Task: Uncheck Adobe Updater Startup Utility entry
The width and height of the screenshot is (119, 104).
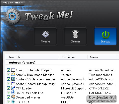Action: coord(9,83)
